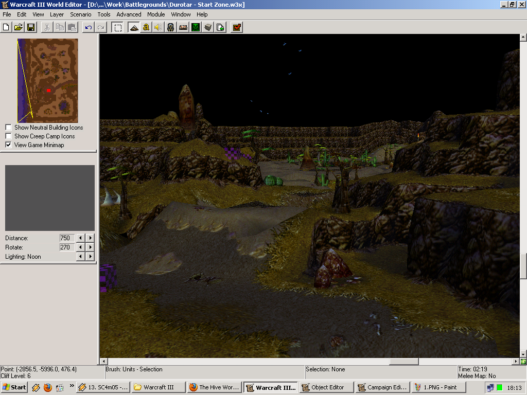The height and width of the screenshot is (395, 527).
Task: Click the horizontal scrollbar thumb
Action: pyautogui.click(x=403, y=362)
